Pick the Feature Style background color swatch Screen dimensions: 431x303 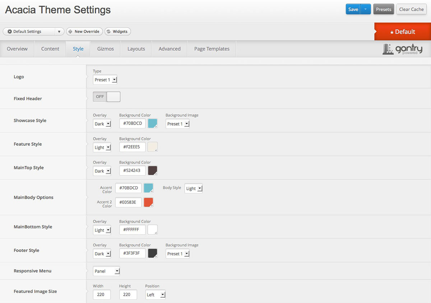[153, 147]
